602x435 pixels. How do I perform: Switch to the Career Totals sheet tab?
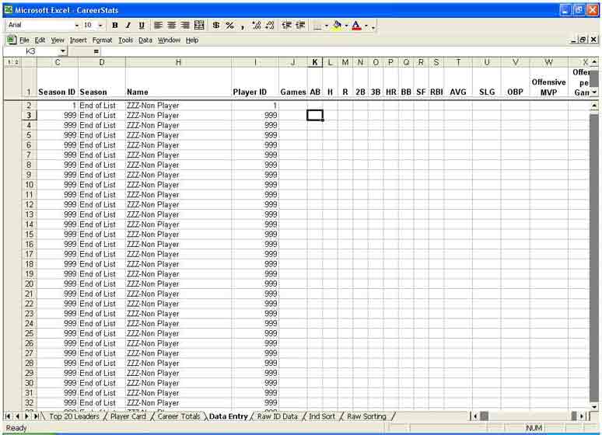[179, 416]
